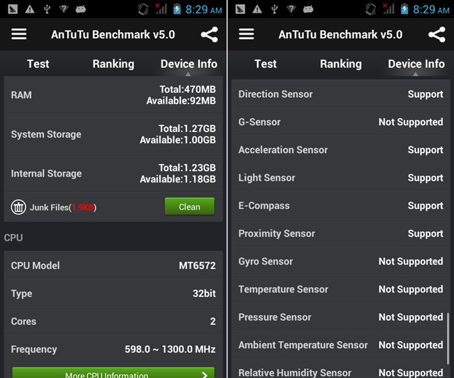Switch to the Ranking tab on right screen

pos(341,64)
